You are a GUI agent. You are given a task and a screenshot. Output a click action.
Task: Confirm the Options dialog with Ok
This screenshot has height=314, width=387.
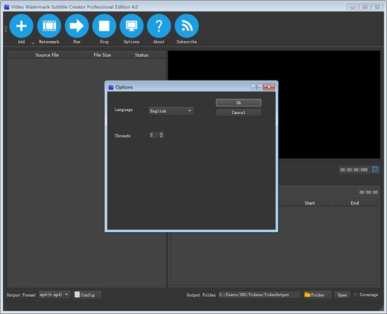(x=239, y=103)
